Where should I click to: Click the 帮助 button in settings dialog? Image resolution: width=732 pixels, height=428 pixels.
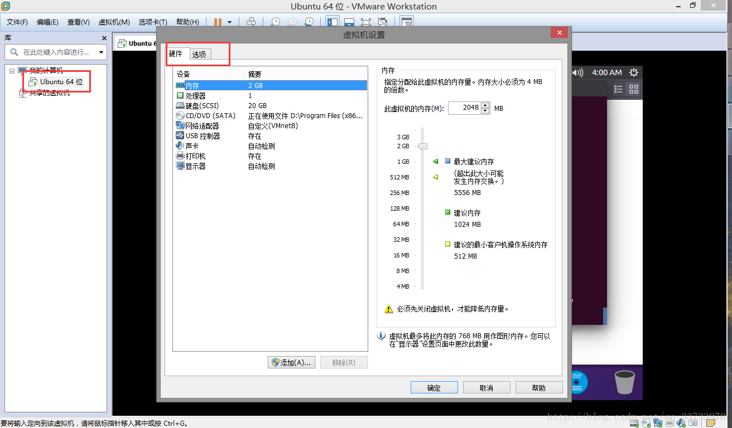tap(539, 388)
